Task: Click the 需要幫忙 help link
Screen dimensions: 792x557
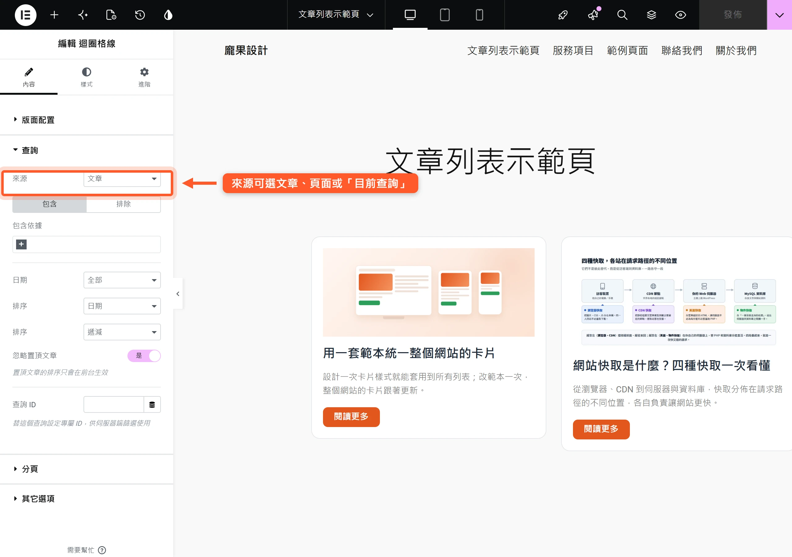Action: click(81, 550)
